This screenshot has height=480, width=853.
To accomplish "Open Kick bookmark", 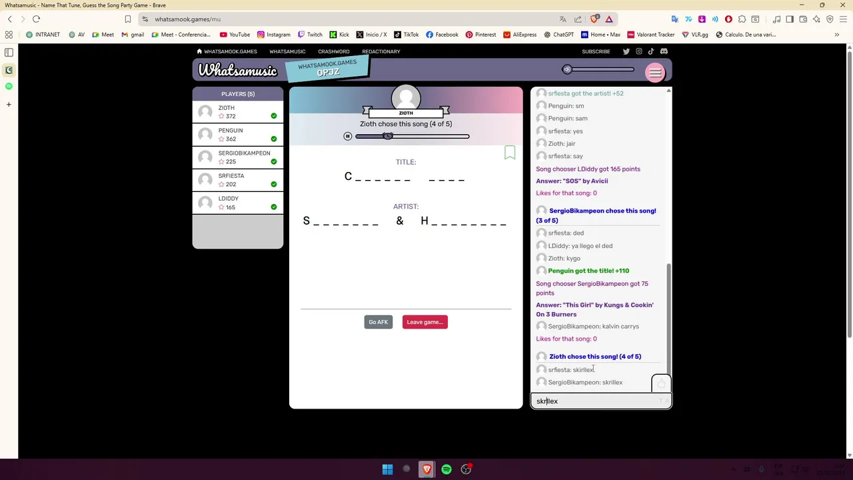I will coord(339,35).
